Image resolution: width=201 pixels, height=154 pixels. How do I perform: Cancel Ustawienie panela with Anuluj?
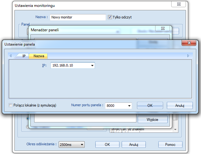coord(180,106)
